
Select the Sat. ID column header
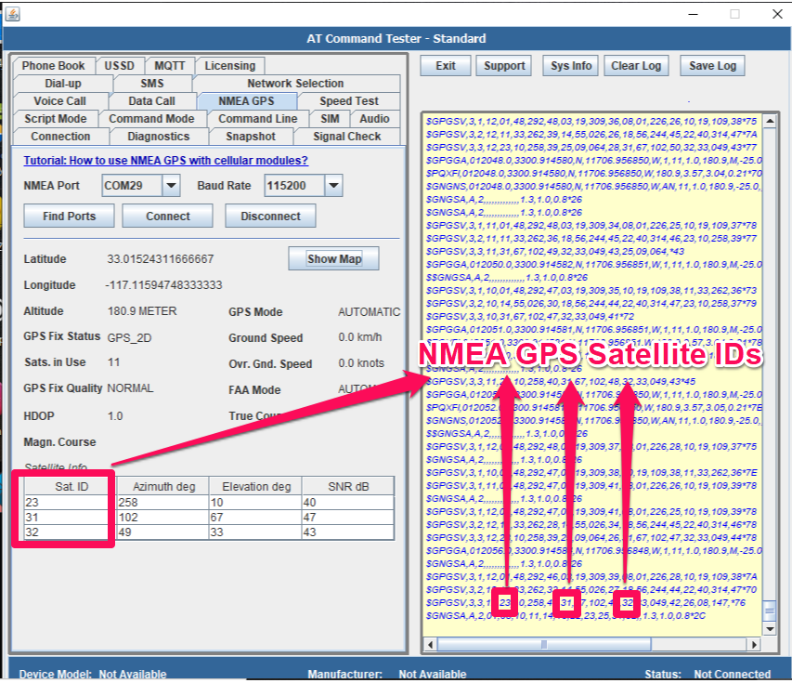[71, 487]
